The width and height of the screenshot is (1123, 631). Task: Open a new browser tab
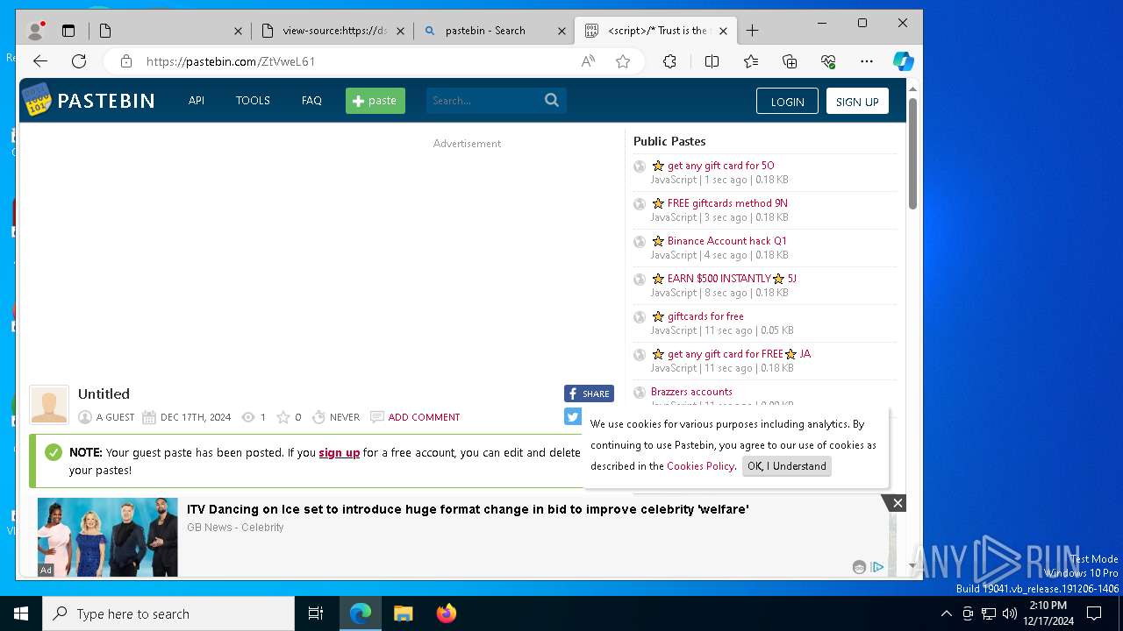click(x=752, y=31)
